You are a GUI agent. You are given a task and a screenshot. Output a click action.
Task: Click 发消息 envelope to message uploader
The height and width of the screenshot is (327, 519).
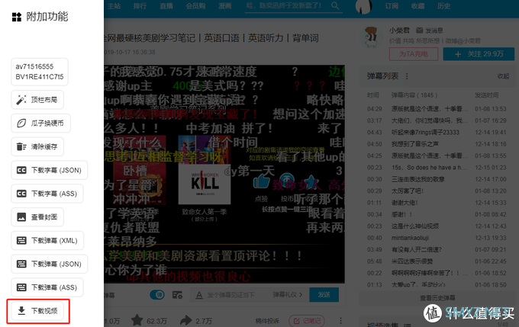click(x=429, y=30)
